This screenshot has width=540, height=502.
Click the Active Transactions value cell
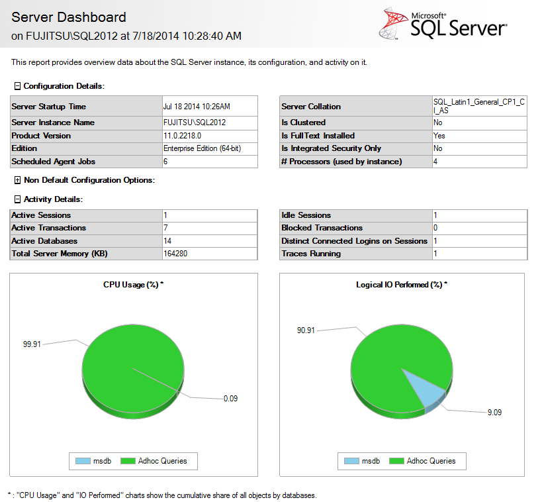click(x=209, y=228)
